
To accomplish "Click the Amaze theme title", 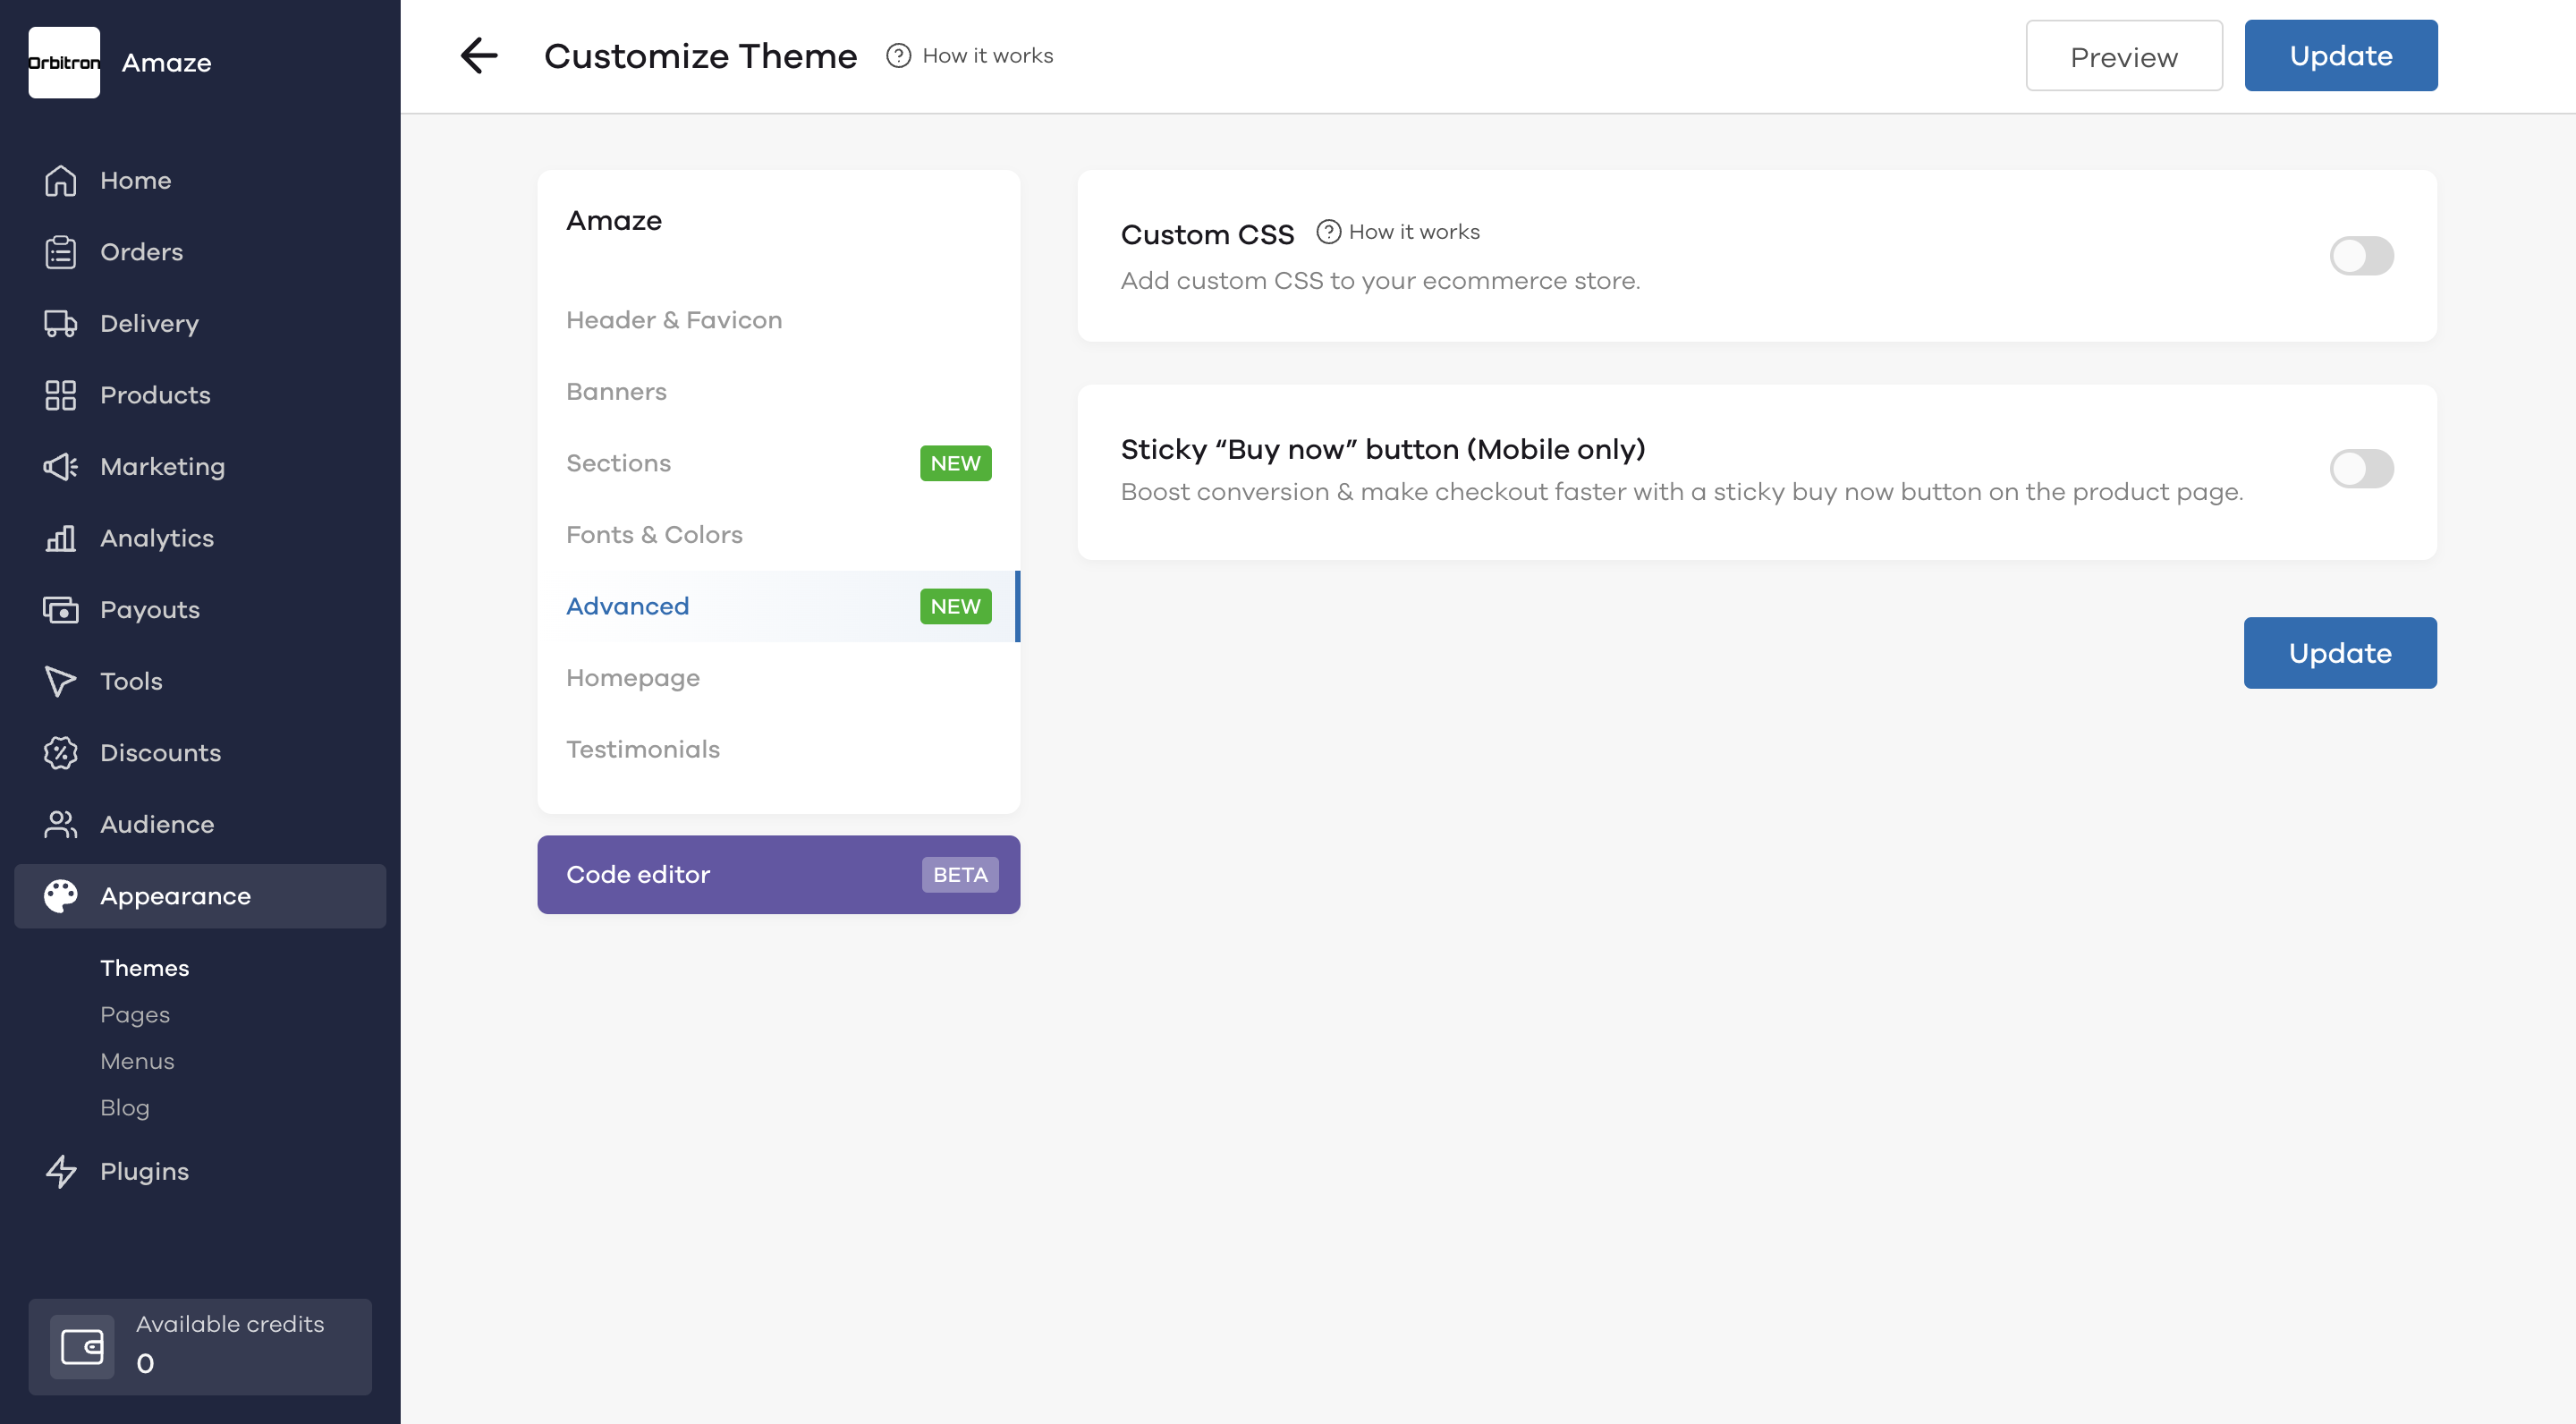I will click(614, 221).
